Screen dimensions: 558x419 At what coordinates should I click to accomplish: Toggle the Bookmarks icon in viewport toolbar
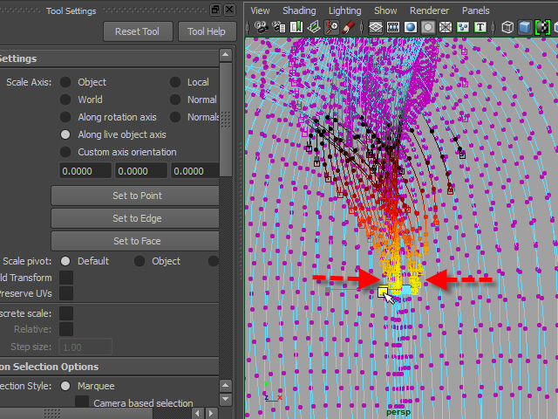pos(296,27)
